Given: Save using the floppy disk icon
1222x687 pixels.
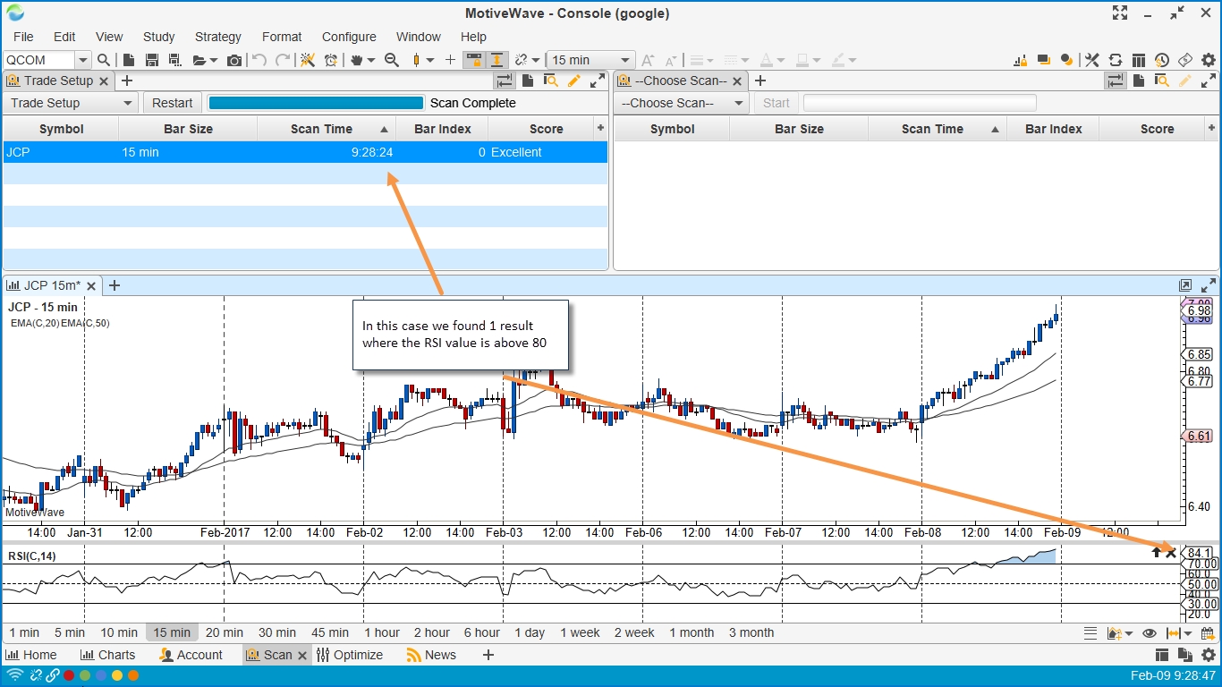Looking at the screenshot, I should pos(151,60).
